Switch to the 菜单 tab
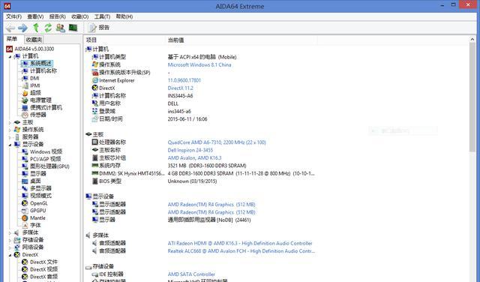 pos(12,39)
